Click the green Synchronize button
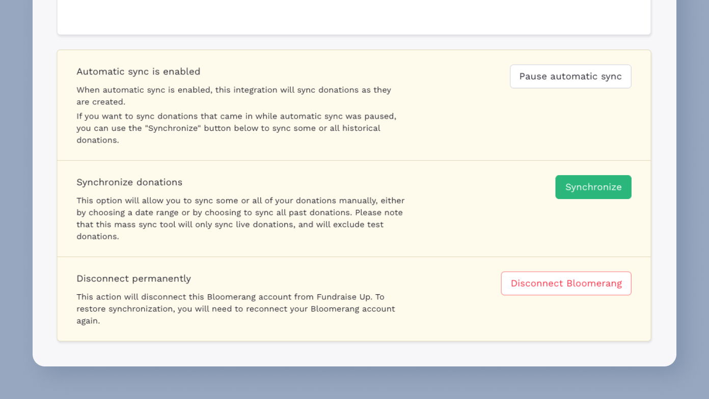 593,187
